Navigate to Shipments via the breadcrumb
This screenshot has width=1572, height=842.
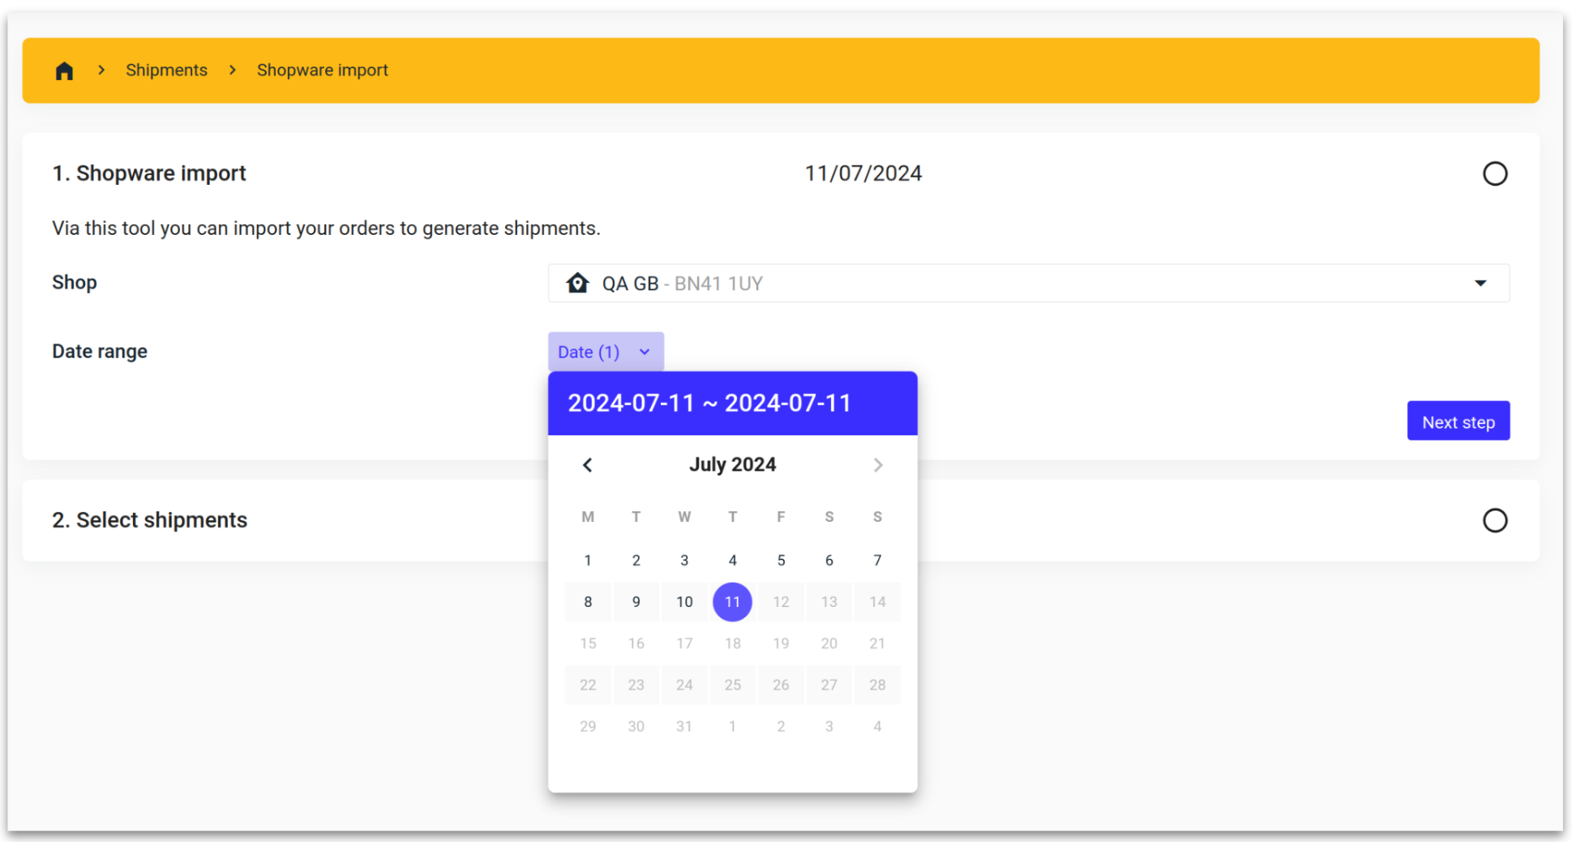pos(166,70)
